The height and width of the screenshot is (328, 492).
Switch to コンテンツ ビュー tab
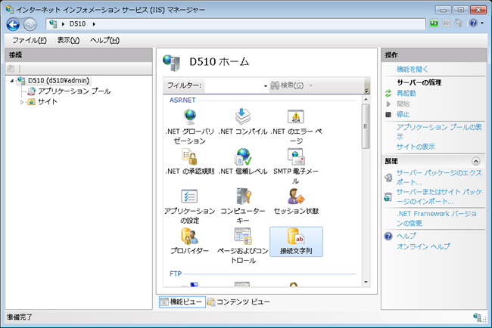pos(238,302)
